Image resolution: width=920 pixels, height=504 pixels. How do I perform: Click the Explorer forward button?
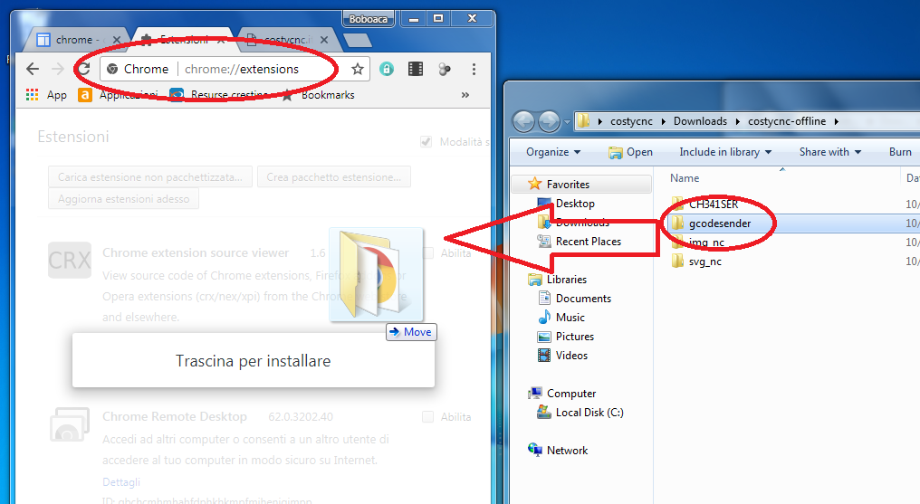pos(549,121)
